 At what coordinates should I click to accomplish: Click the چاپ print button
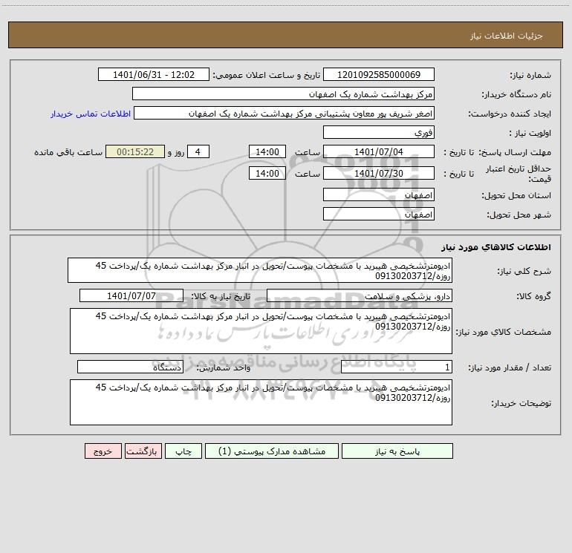(x=183, y=451)
